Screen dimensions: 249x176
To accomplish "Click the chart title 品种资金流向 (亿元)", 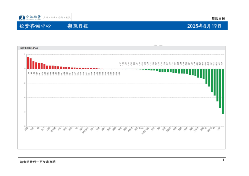I will 29,48.
